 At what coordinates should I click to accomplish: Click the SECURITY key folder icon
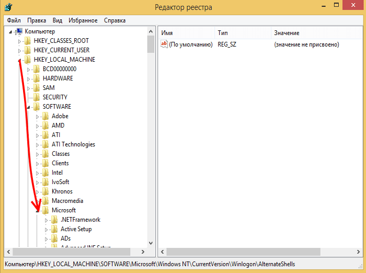37,97
